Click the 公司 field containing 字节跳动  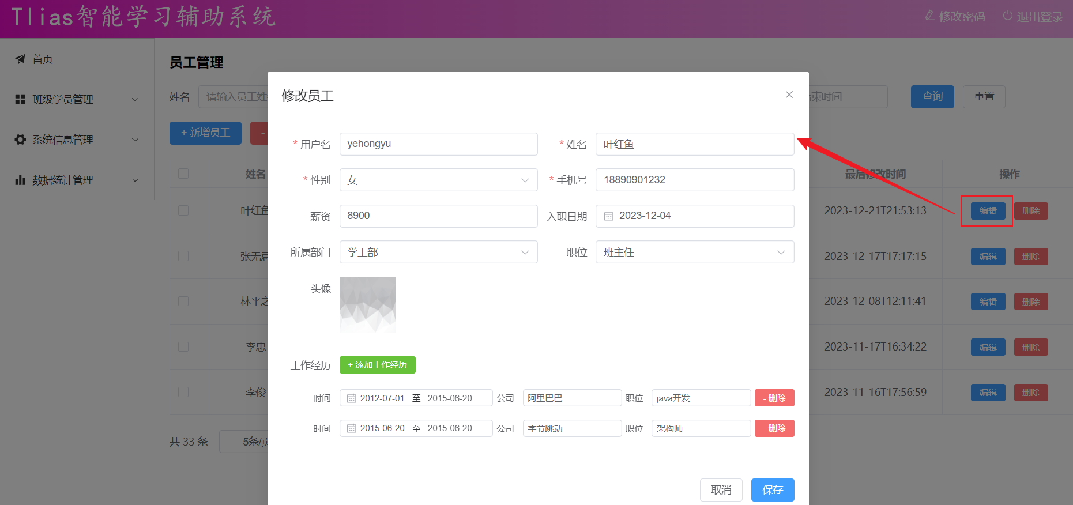pyautogui.click(x=572, y=428)
